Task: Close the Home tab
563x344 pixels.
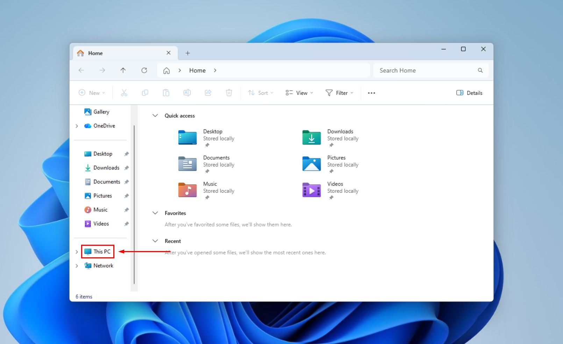Action: pos(169,53)
